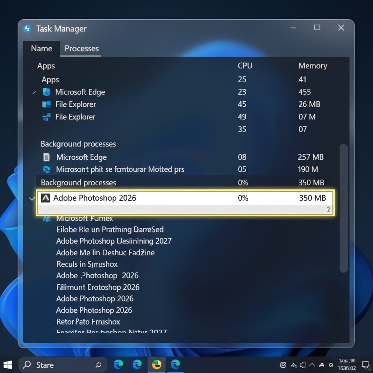373x373 pixels.
Task: Open the Windows Start button
Action: tap(8, 365)
